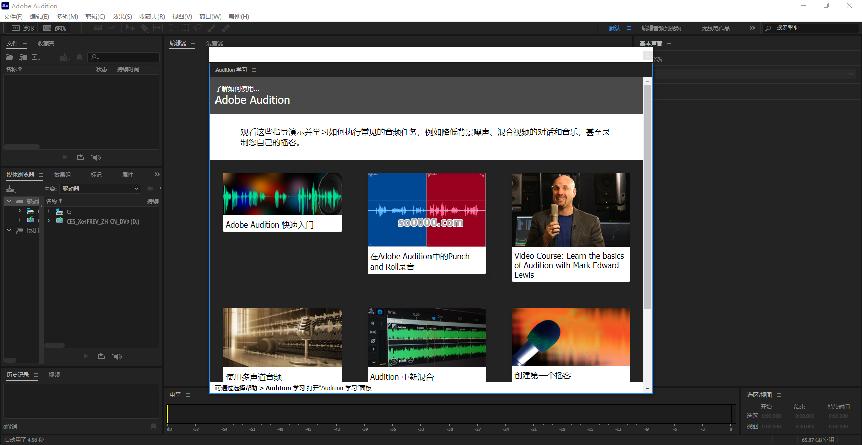Expand the CES_X64FREV_ZH-CN_DV9 (D:) drive
The image size is (862, 445).
tap(49, 221)
